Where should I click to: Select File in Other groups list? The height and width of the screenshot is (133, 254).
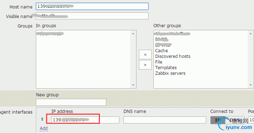click(x=159, y=62)
